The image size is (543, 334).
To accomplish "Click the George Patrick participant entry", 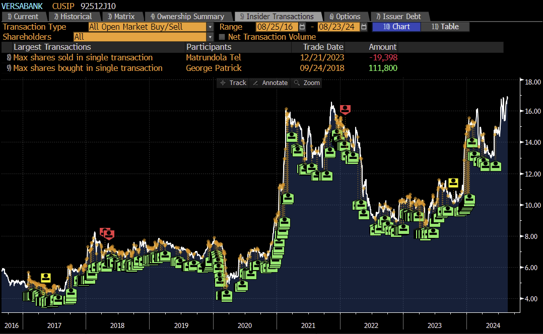I will pos(213,68).
